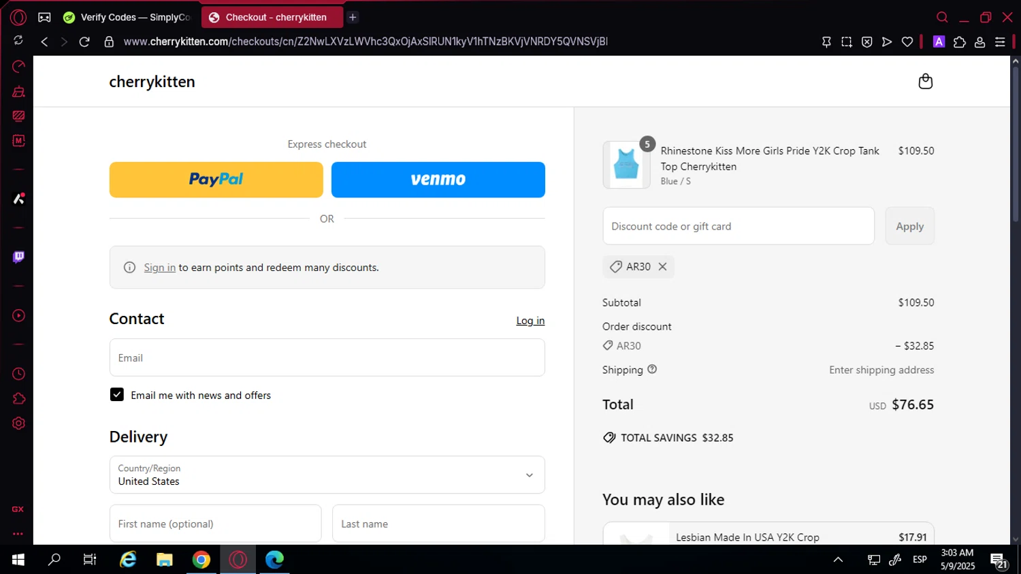
Task: Reload the checkout page
Action: point(84,42)
